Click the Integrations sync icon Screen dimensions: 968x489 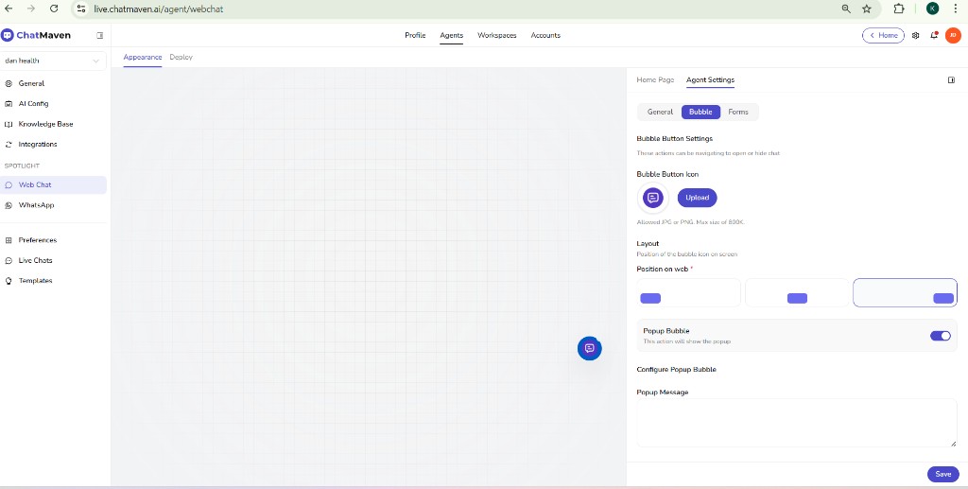point(9,145)
